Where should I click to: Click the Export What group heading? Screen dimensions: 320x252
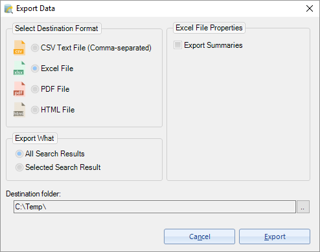point(35,138)
